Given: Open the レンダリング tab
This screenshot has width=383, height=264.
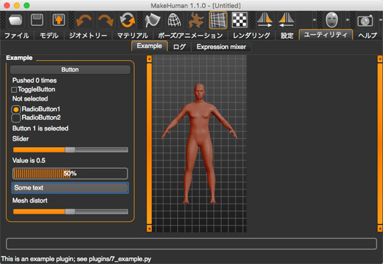Looking at the screenshot, I should (251, 35).
